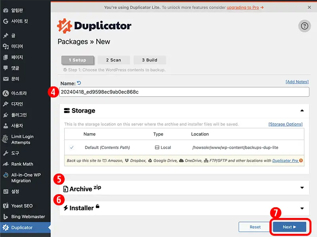The width and height of the screenshot is (317, 237).
Task: Click the Default (Contents Path) storage name
Action: 107,147
